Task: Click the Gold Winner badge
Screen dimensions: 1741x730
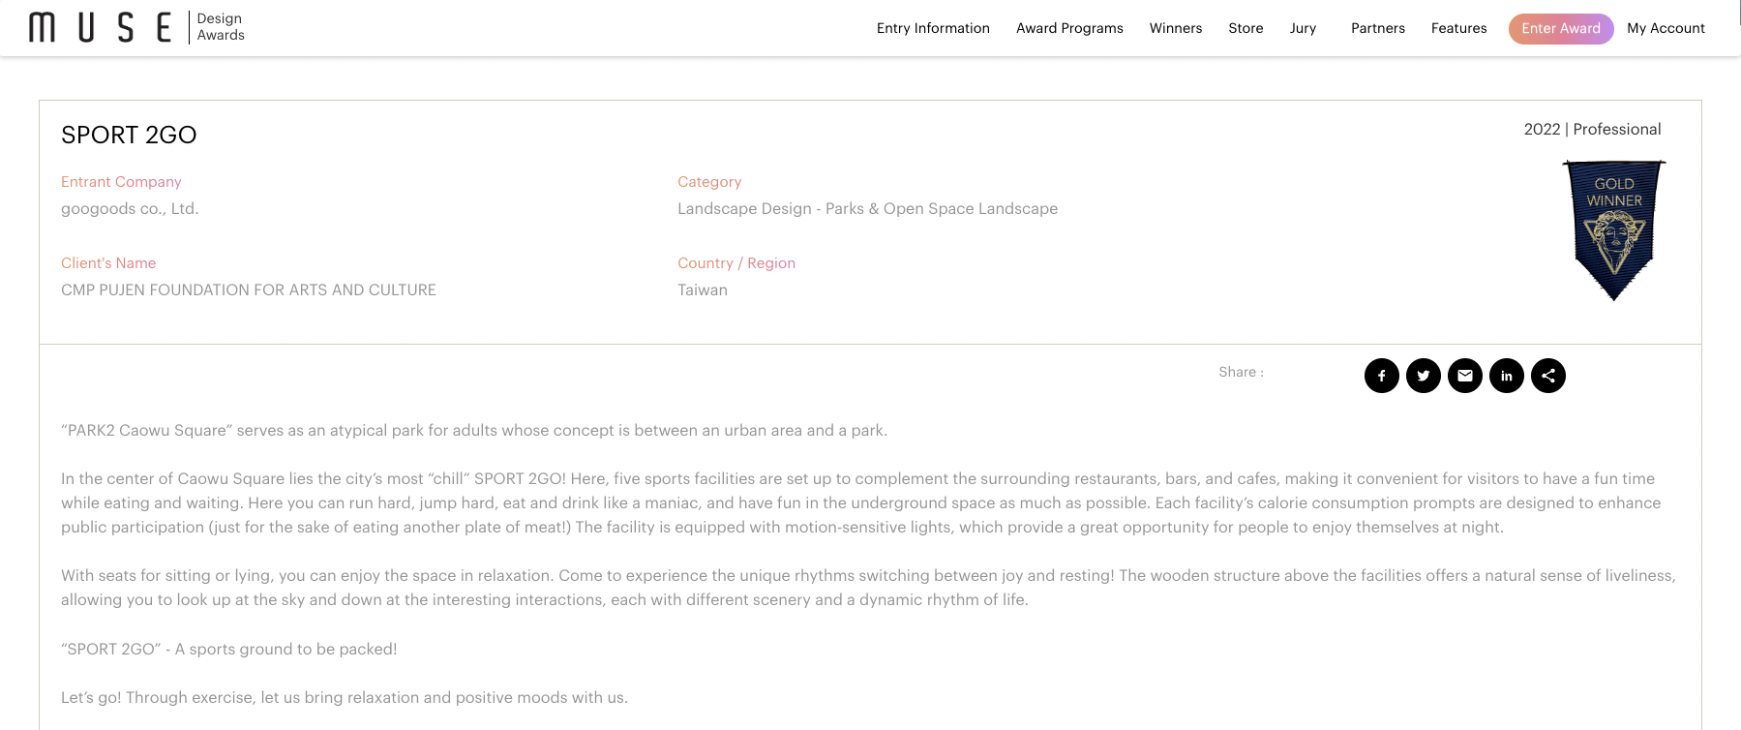Action: pos(1613,230)
